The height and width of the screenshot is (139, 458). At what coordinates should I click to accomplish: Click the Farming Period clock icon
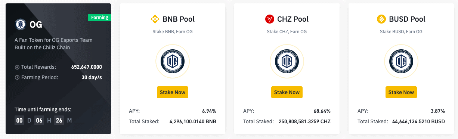click(x=17, y=78)
